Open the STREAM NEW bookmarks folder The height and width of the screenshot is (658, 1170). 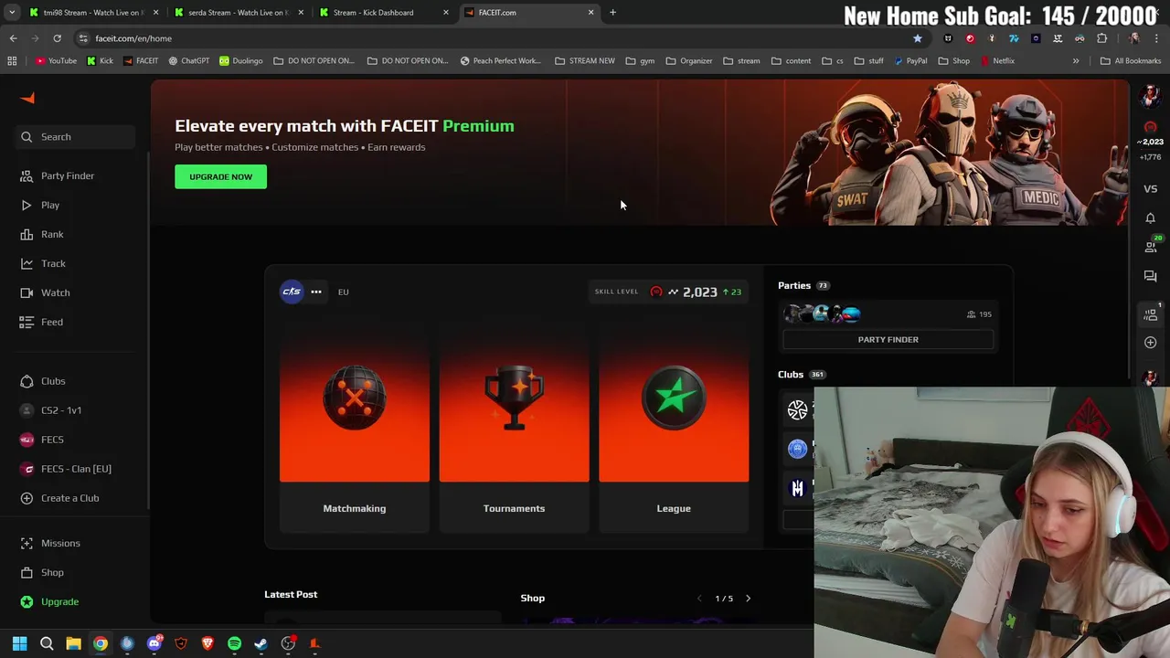(x=584, y=61)
